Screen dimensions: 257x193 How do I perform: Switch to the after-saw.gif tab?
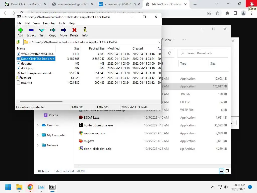(x=120, y=4)
